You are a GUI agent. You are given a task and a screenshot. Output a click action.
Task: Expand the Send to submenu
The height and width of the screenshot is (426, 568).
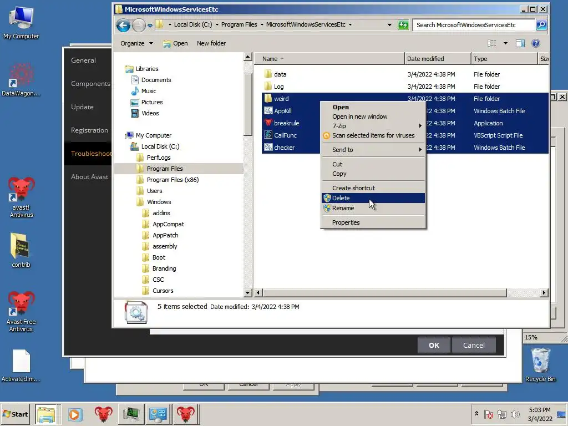point(373,150)
